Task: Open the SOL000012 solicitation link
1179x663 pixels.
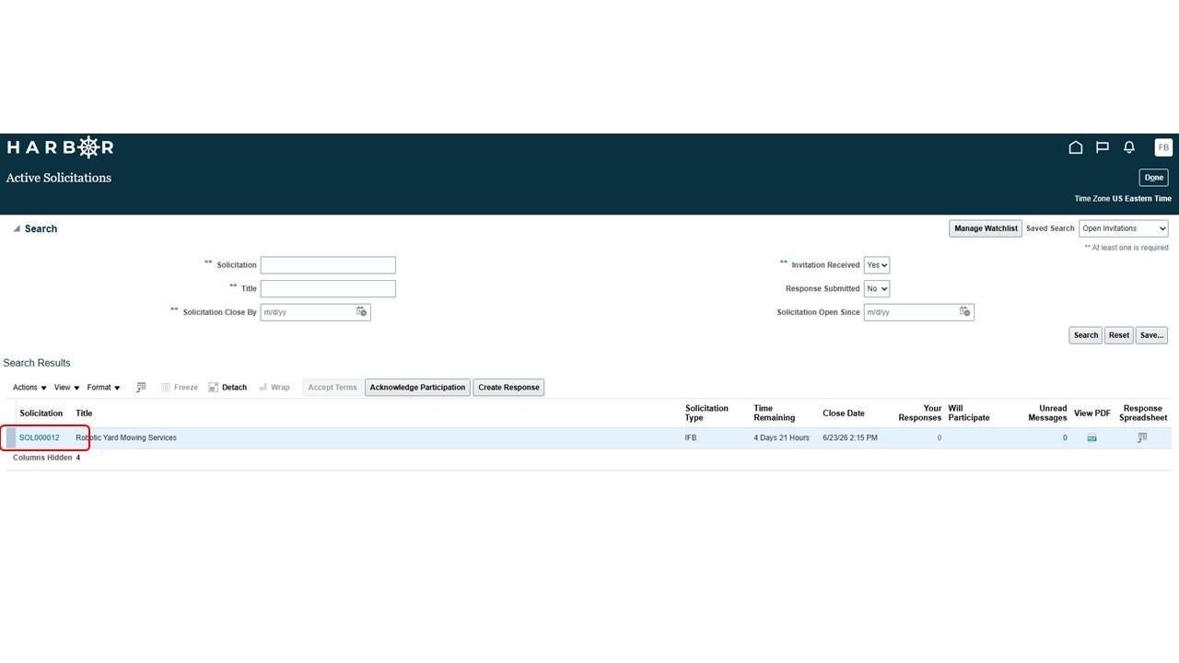Action: (x=40, y=438)
